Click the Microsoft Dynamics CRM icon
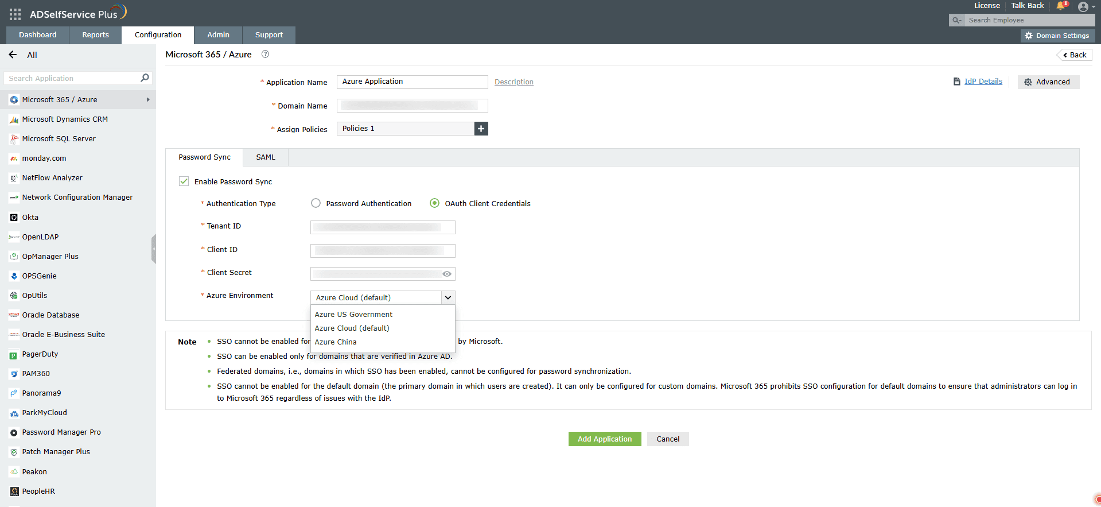 14,119
